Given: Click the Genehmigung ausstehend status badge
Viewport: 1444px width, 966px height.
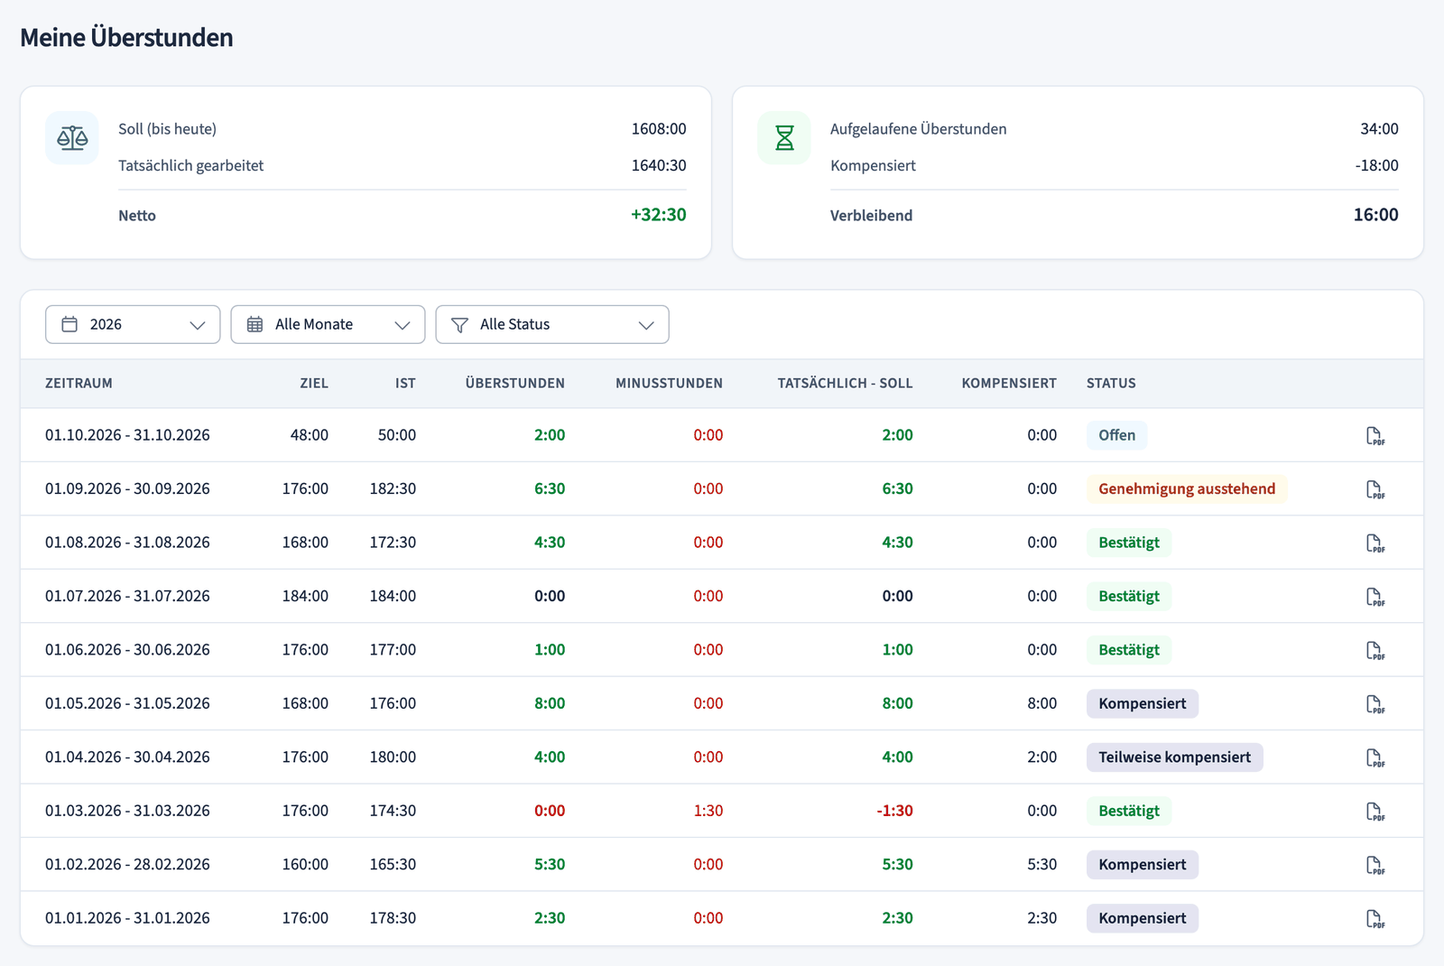Looking at the screenshot, I should tap(1187, 488).
